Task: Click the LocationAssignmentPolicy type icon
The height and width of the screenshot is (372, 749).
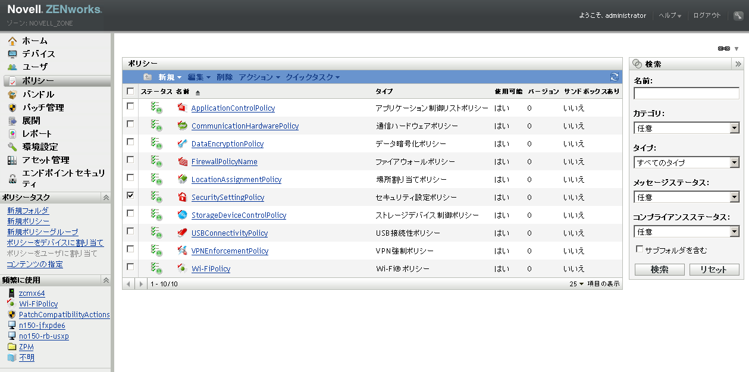Action: (183, 179)
